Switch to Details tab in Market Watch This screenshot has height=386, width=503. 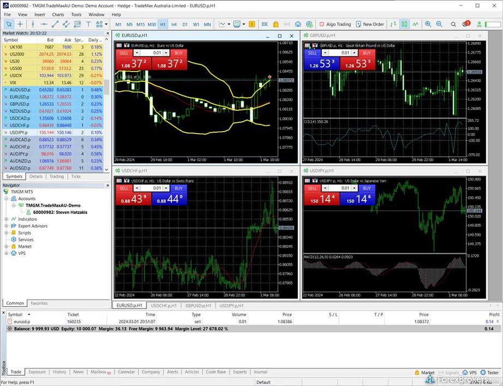pos(36,176)
